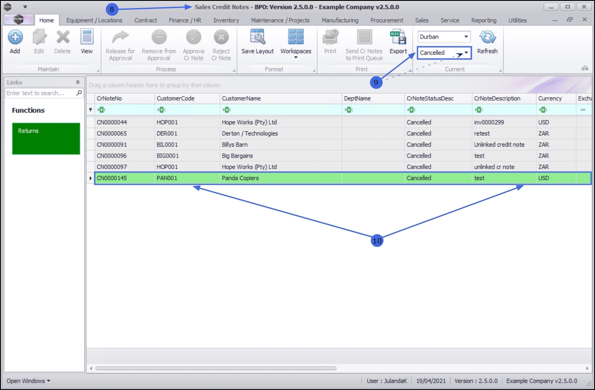Click the horizontal scrollbar thumb
The width and height of the screenshot is (595, 390).
(x=216, y=368)
